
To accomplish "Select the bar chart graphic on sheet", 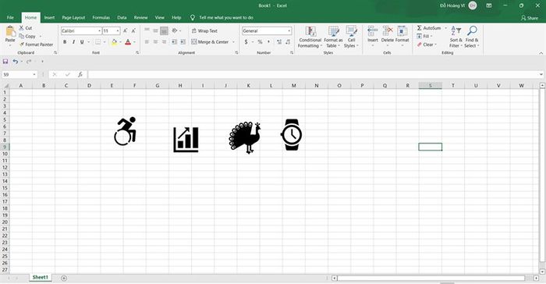I will tap(186, 140).
